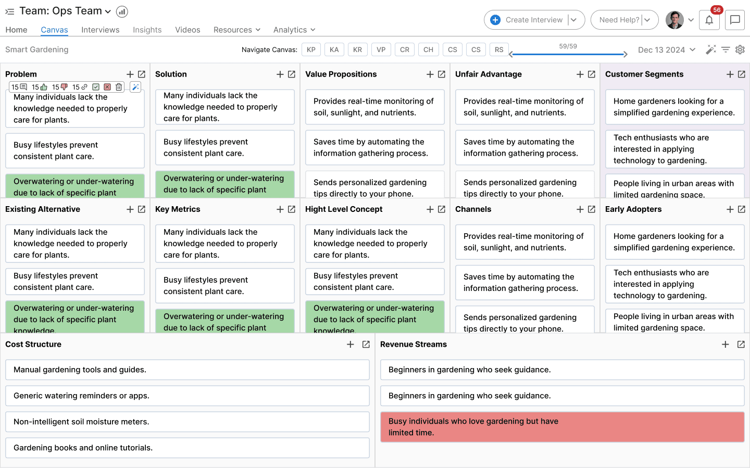The width and height of the screenshot is (750, 468).
Task: Click the 59/59 timeline slider bar
Action: pos(568,54)
